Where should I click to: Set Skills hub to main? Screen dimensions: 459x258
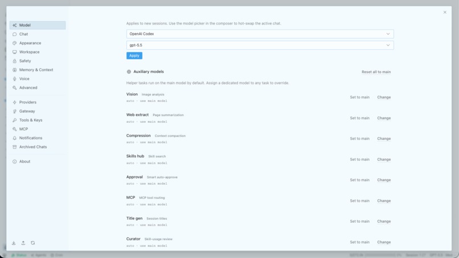click(x=359, y=159)
